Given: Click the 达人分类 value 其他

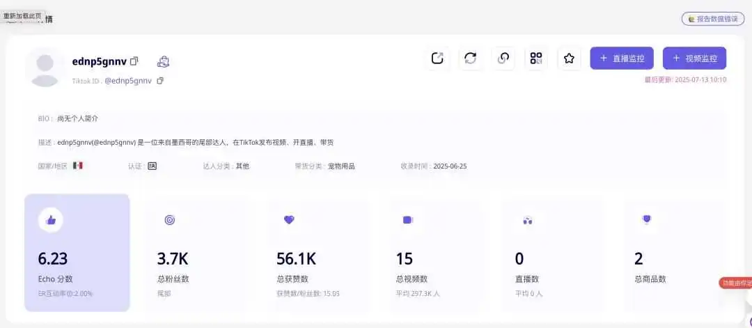Looking at the screenshot, I should pyautogui.click(x=242, y=166).
